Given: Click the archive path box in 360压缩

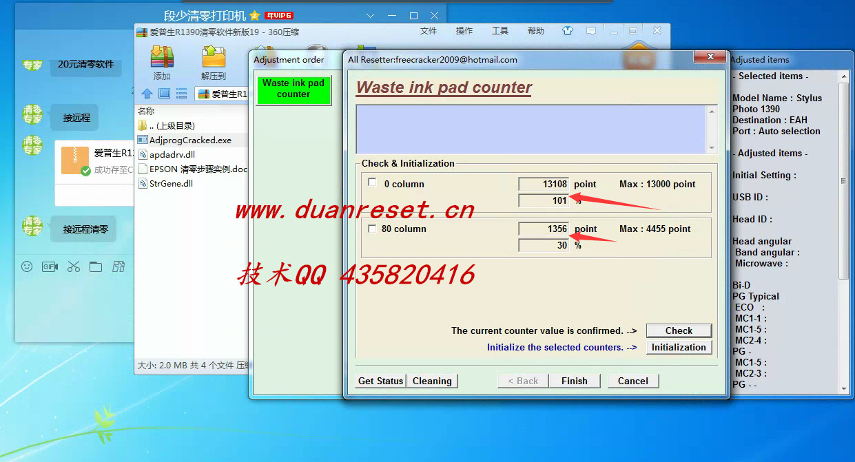Looking at the screenshot, I should [x=222, y=94].
